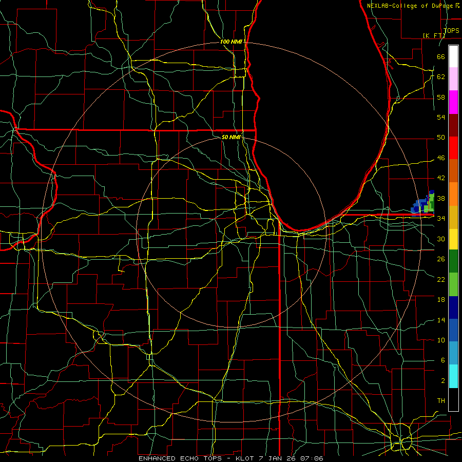
Task: Click the light green legend color band
Action: pos(453,284)
